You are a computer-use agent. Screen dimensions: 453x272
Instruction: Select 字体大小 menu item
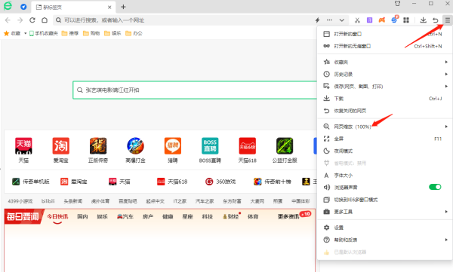coord(384,176)
